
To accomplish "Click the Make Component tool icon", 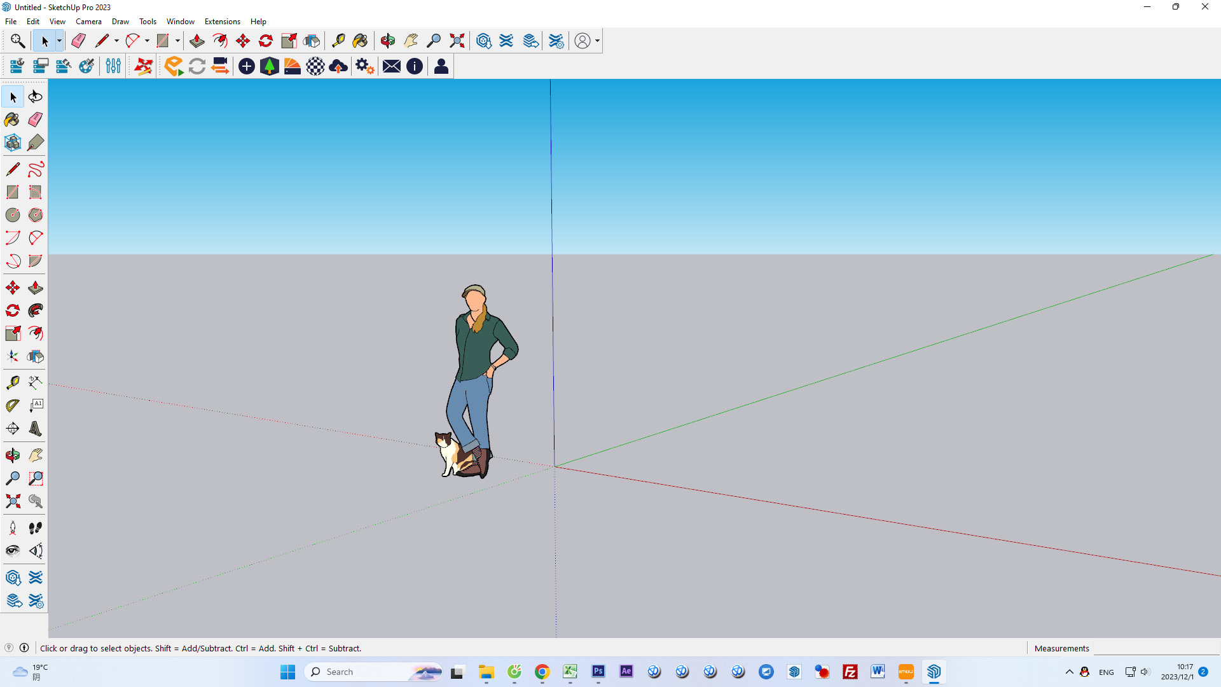I will [x=13, y=142].
